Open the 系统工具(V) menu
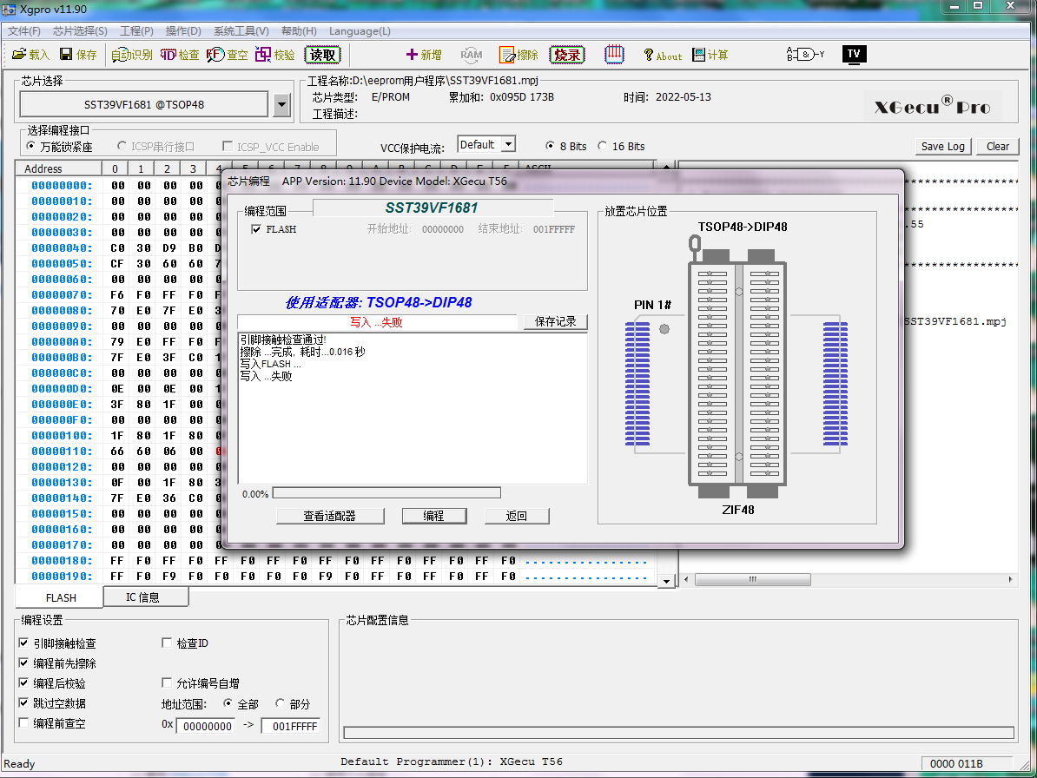 tap(241, 31)
